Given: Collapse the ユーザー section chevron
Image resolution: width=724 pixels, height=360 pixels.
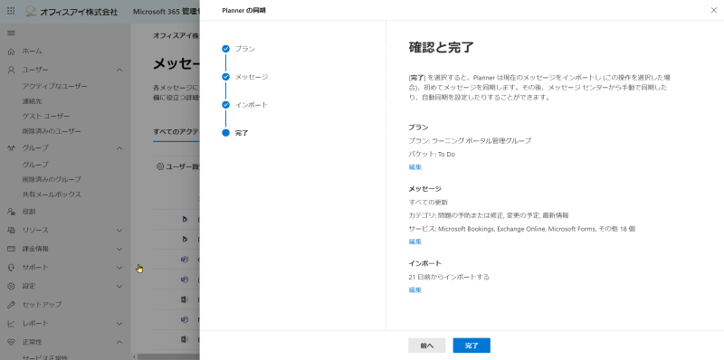Looking at the screenshot, I should coord(119,70).
